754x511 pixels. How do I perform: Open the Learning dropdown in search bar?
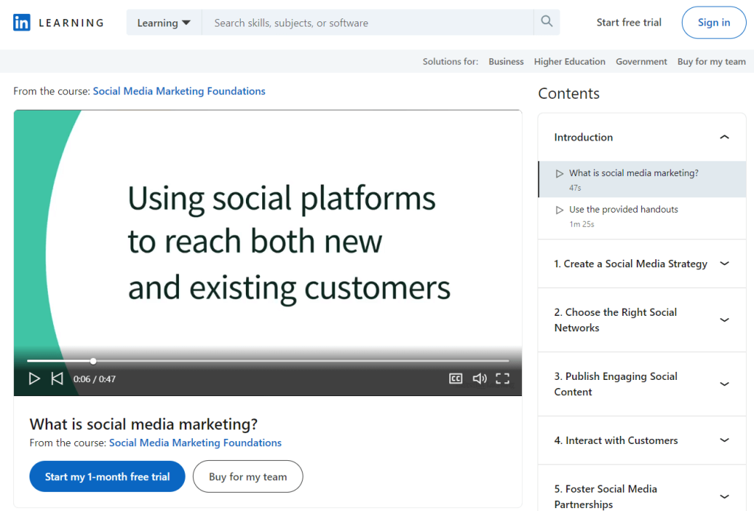pos(163,23)
